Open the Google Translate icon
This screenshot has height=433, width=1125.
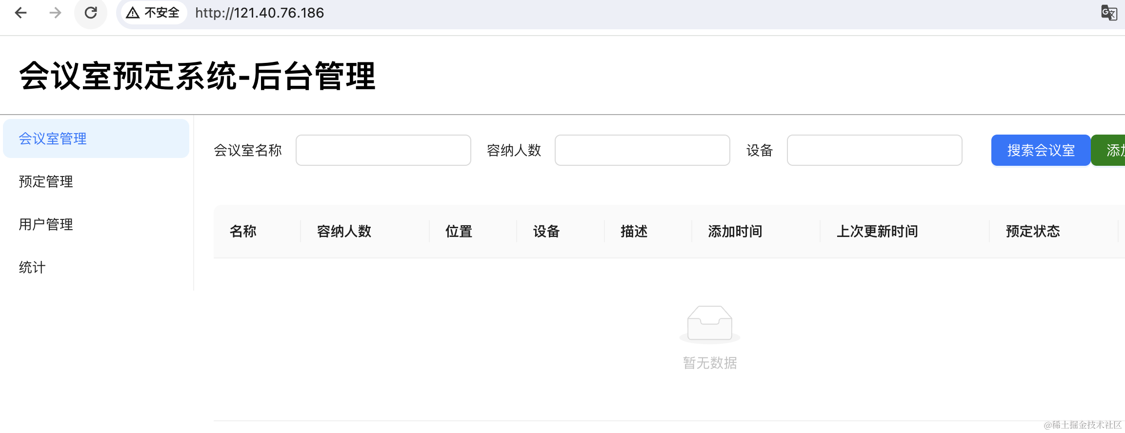[x=1109, y=13]
